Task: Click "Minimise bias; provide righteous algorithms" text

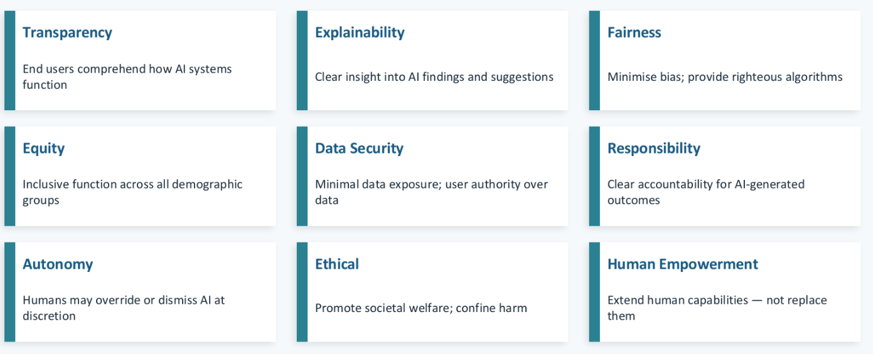Action: coord(724,77)
